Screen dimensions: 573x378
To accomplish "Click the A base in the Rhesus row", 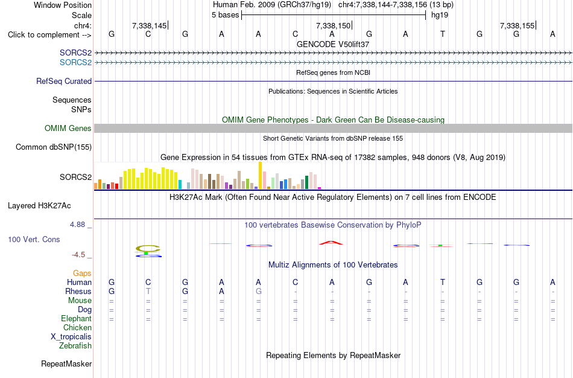I will pos(221,291).
